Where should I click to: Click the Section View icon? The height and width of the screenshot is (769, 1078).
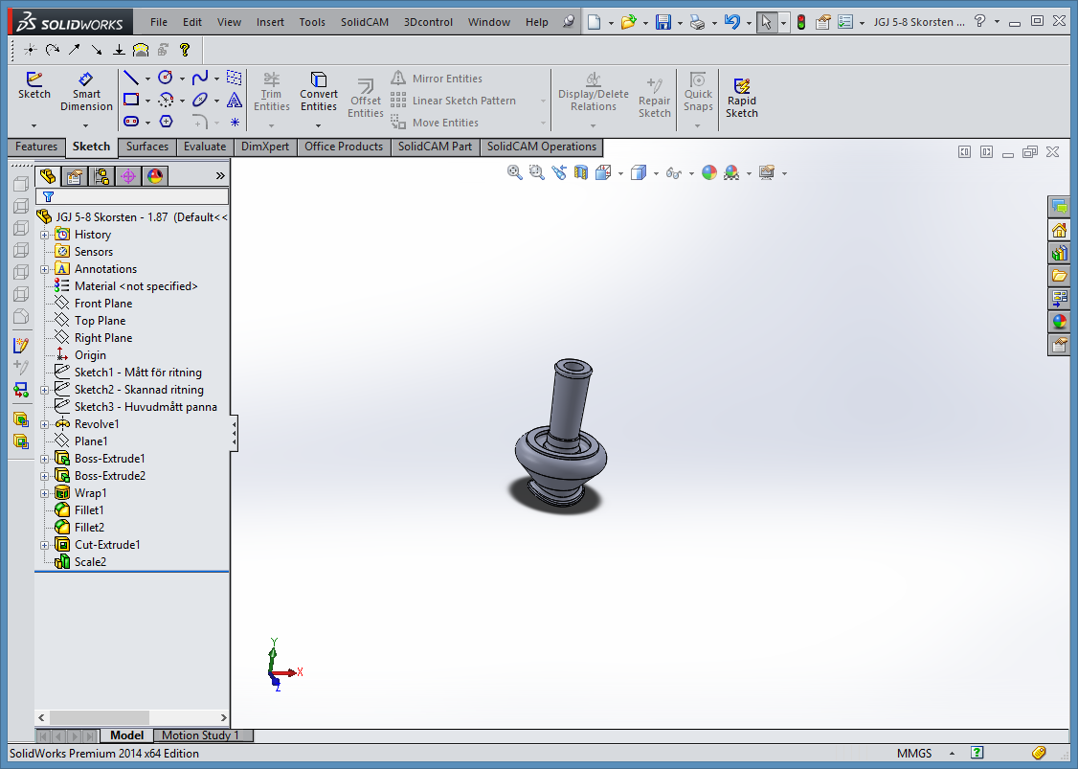(581, 172)
